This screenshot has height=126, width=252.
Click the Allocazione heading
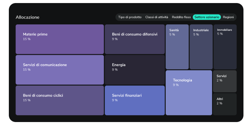click(x=27, y=17)
